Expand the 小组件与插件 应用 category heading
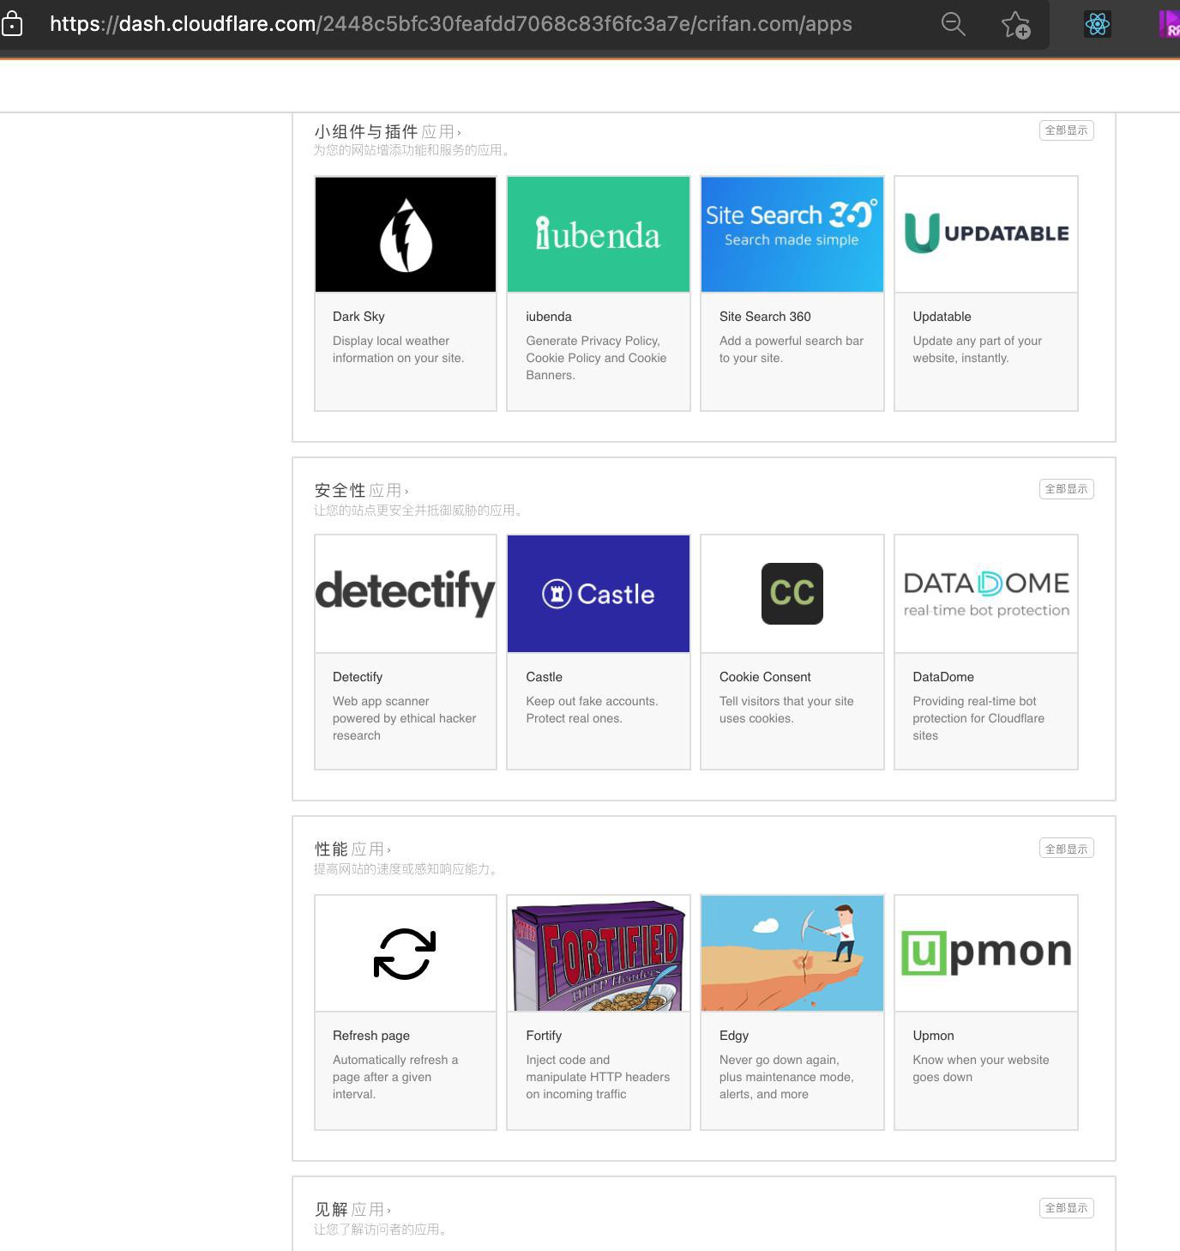1180x1251 pixels. (388, 131)
